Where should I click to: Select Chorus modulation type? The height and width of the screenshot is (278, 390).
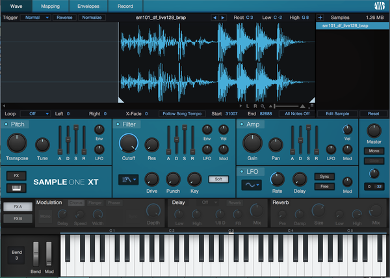pos(76,202)
